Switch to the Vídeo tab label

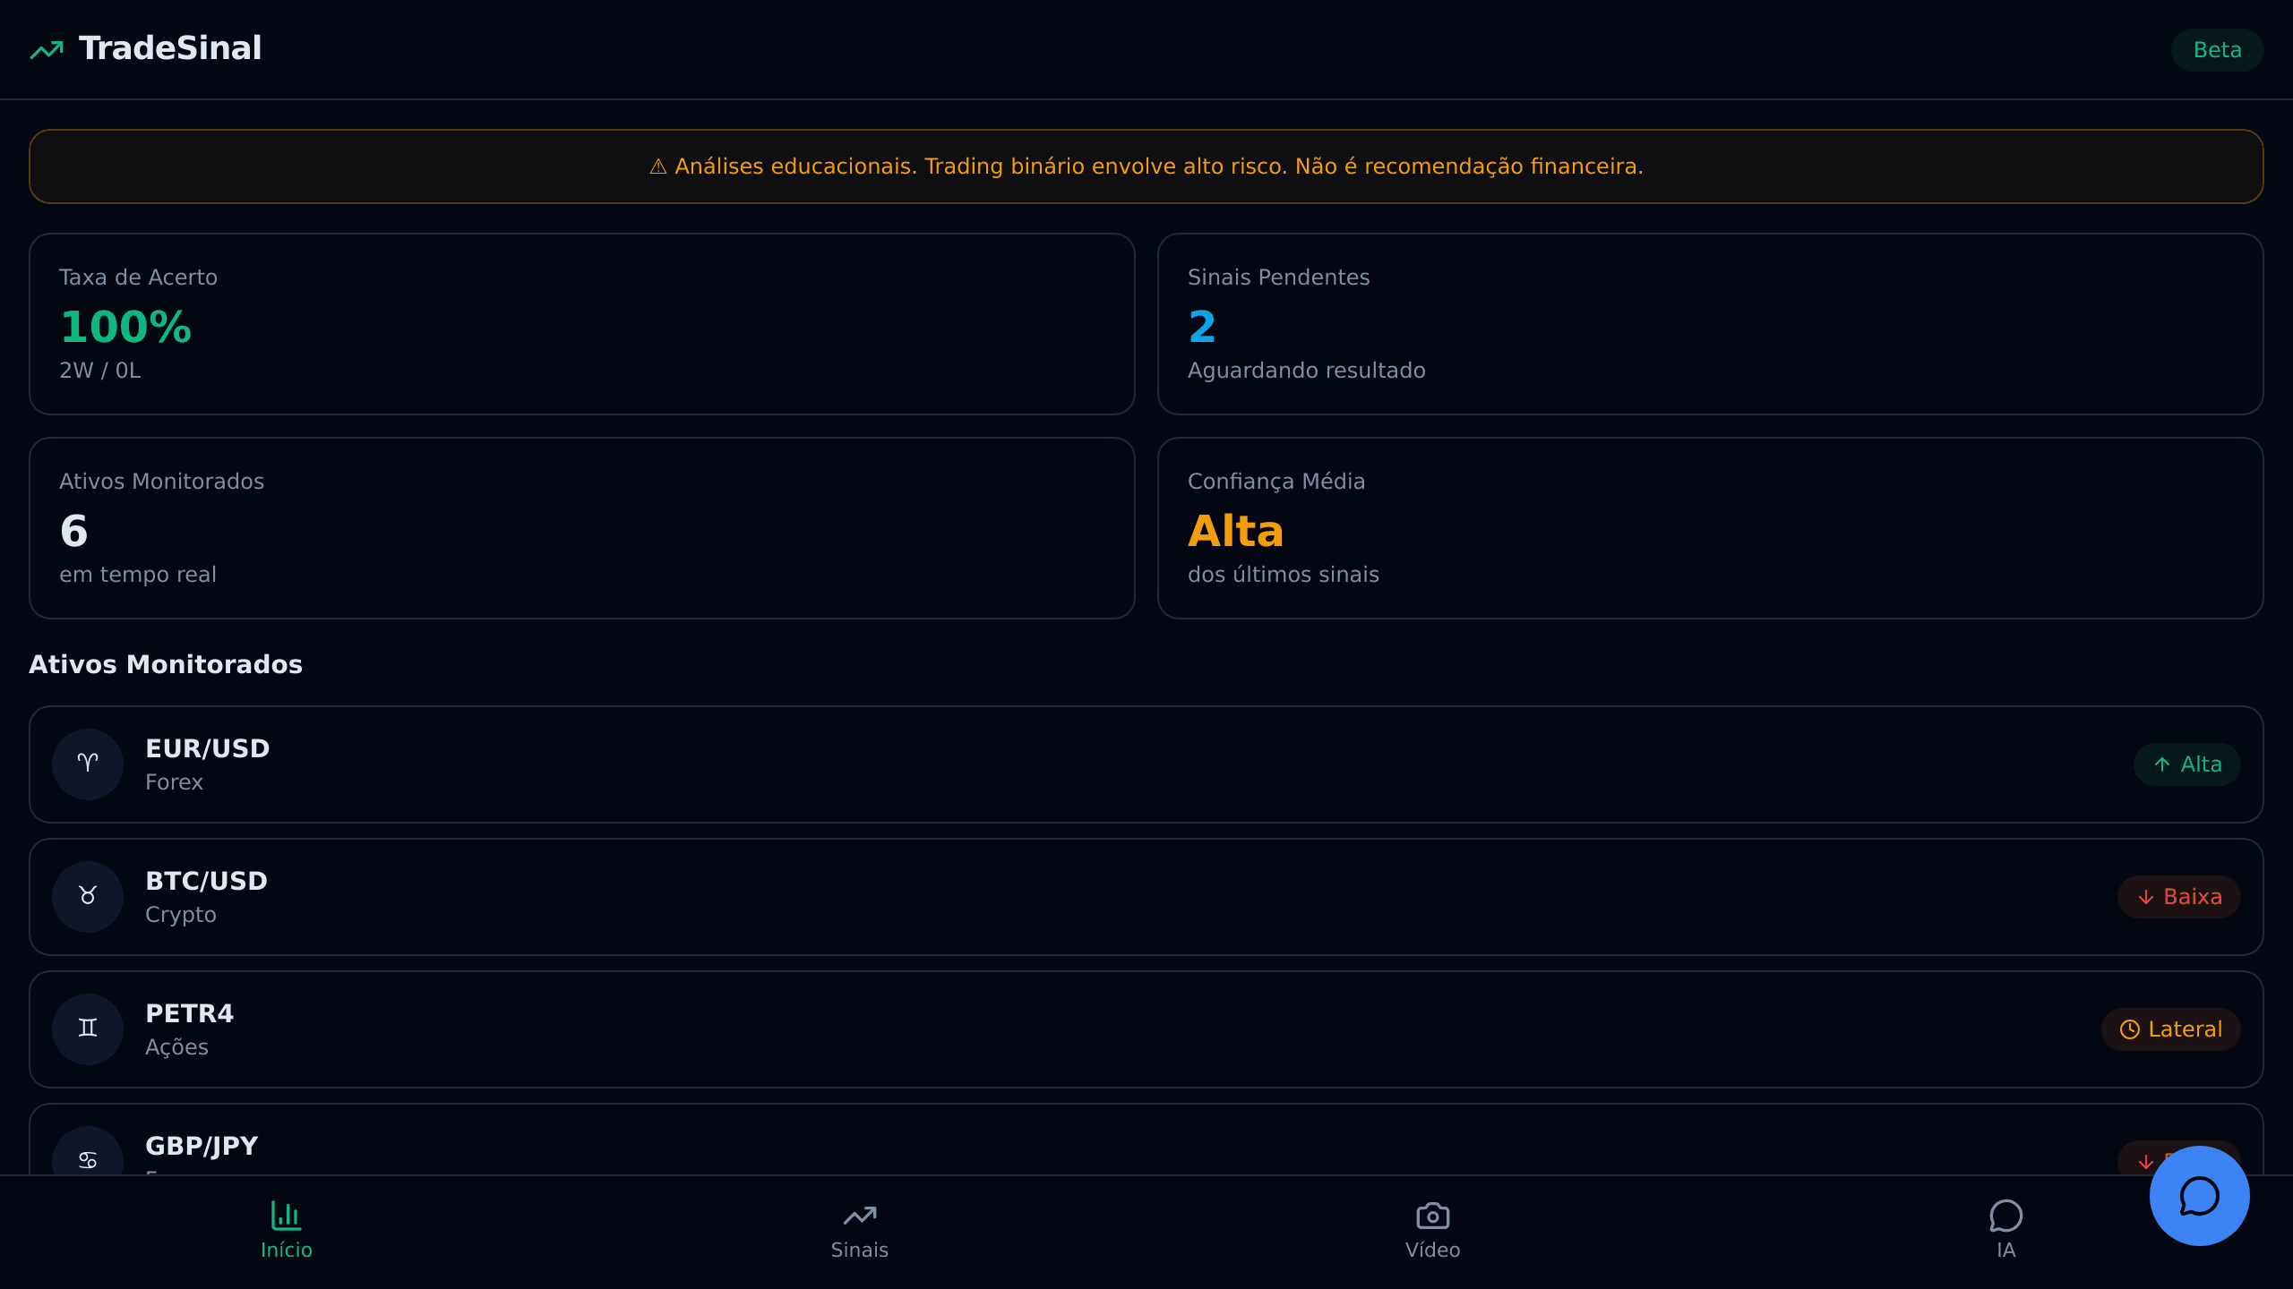pos(1433,1251)
